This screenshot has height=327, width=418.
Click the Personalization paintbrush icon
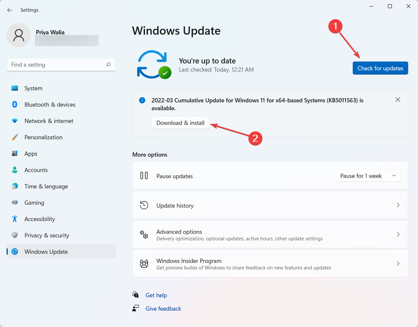click(x=15, y=137)
